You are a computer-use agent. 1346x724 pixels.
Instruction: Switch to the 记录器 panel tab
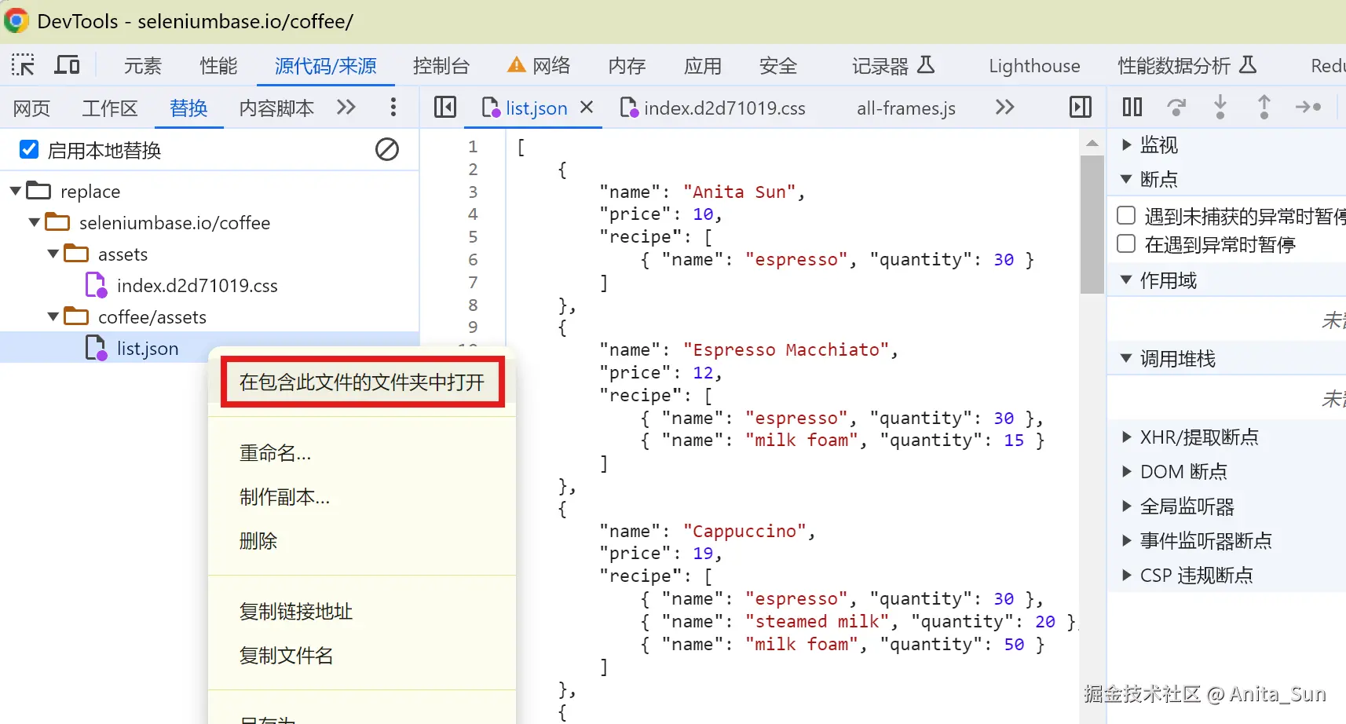point(894,66)
